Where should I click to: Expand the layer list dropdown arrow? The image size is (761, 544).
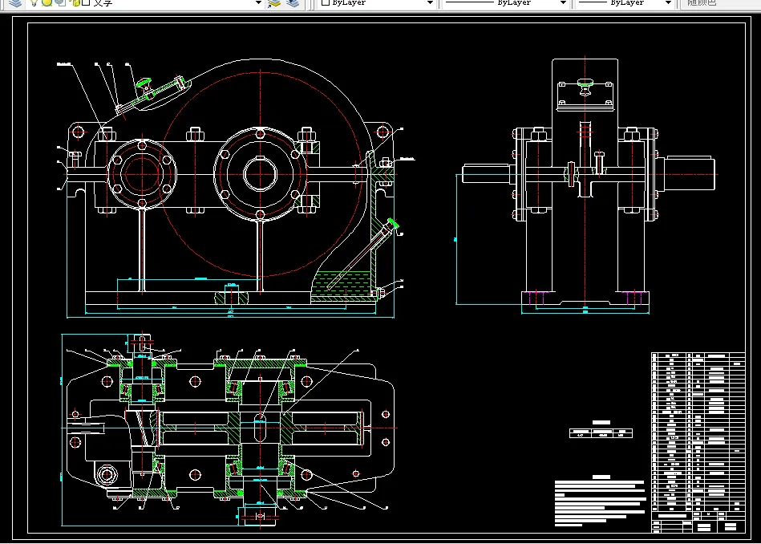pos(258,3)
